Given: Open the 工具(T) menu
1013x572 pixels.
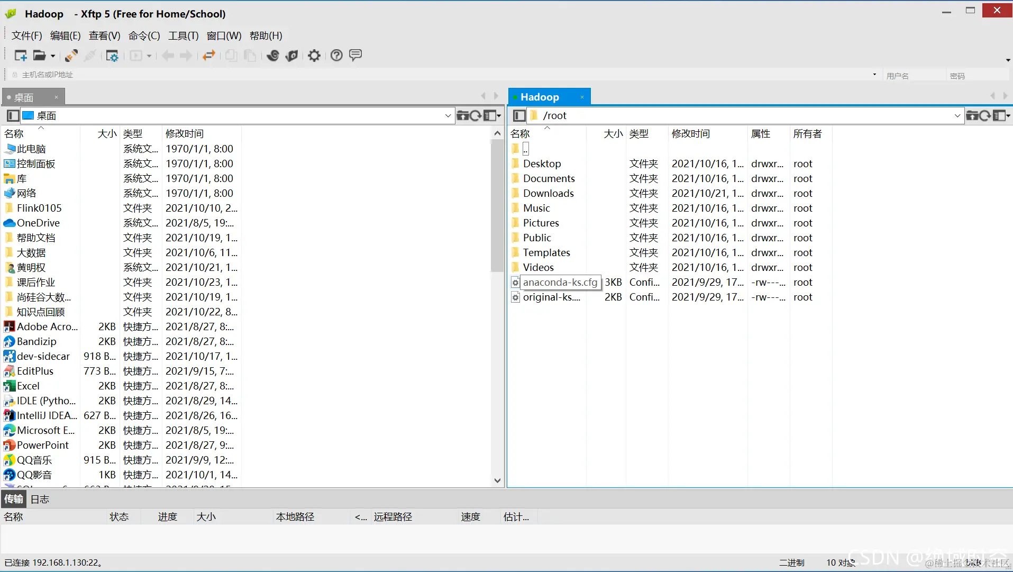Looking at the screenshot, I should (x=184, y=35).
